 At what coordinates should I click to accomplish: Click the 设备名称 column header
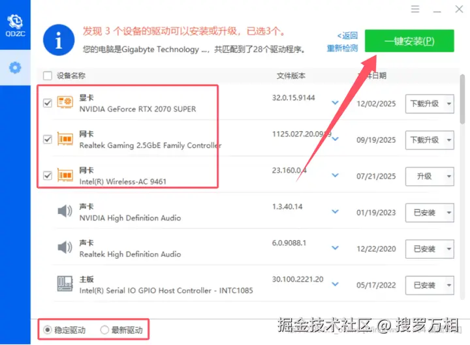click(x=71, y=76)
